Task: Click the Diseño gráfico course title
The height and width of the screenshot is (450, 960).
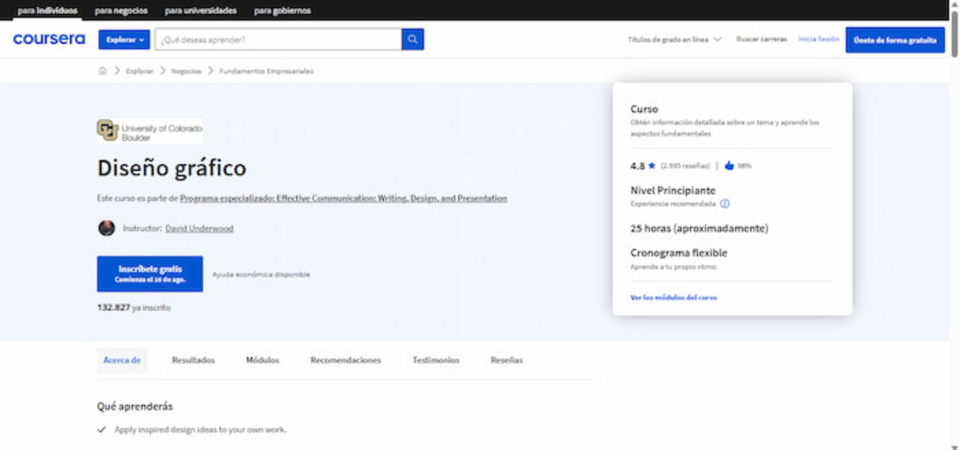Action: 172,168
